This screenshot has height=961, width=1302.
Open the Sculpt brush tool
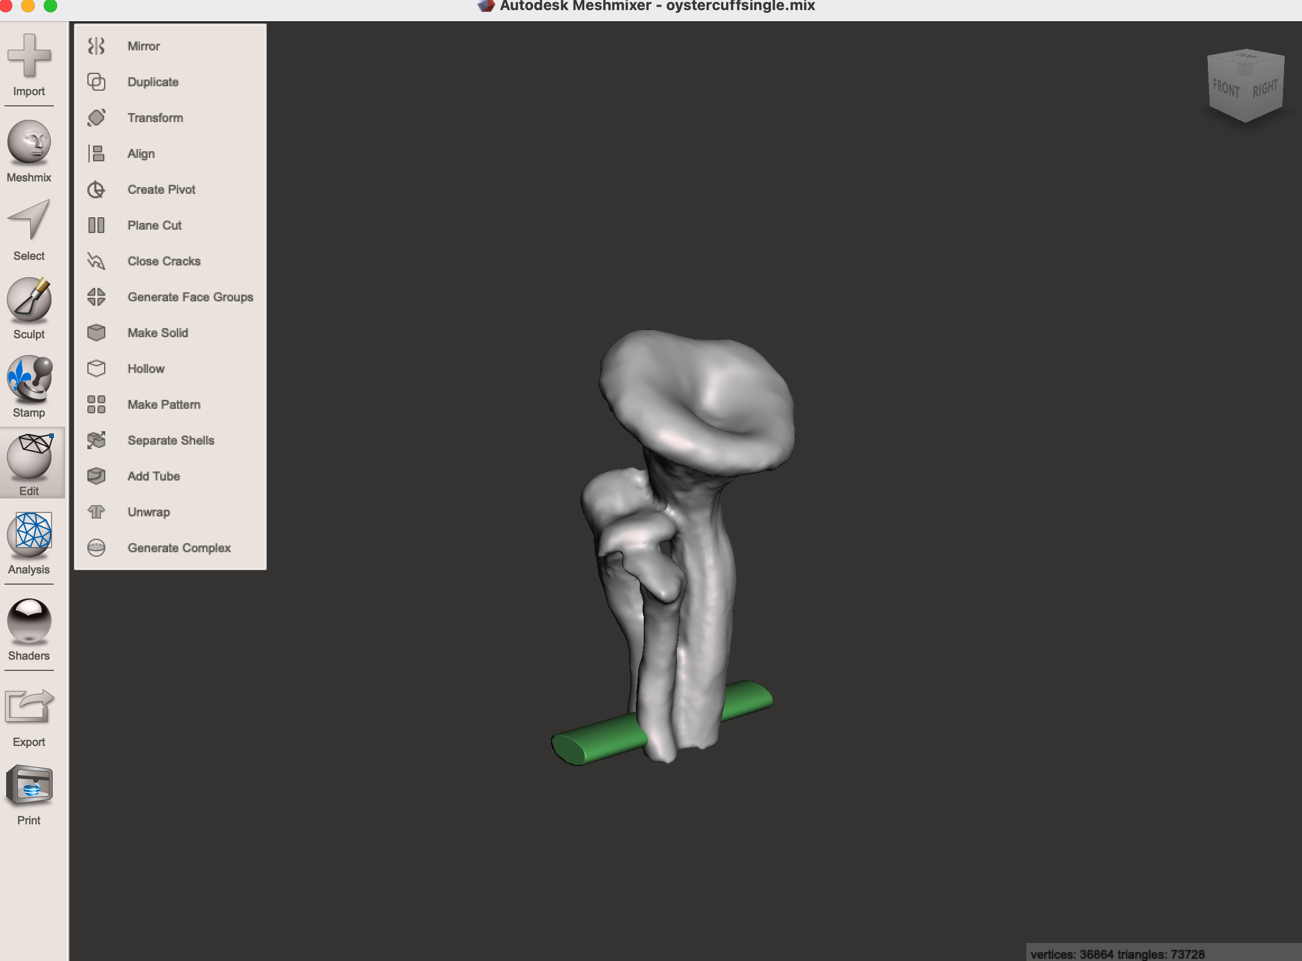click(x=29, y=299)
